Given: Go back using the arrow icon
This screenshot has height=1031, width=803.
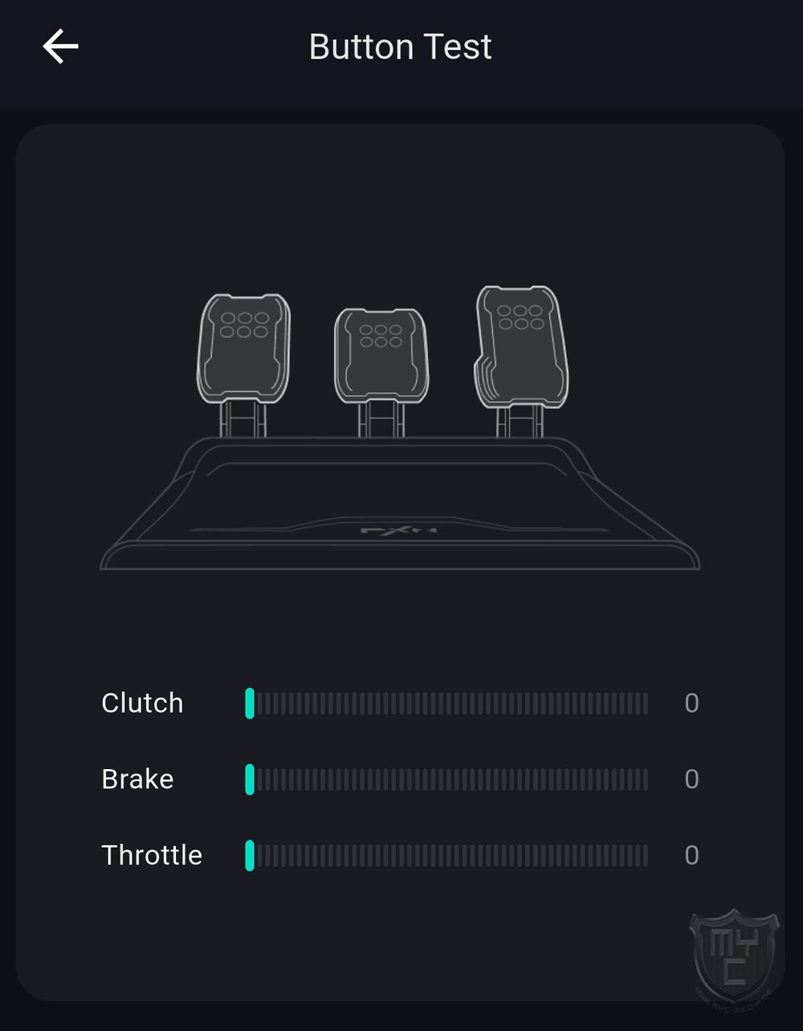Looking at the screenshot, I should 60,47.
